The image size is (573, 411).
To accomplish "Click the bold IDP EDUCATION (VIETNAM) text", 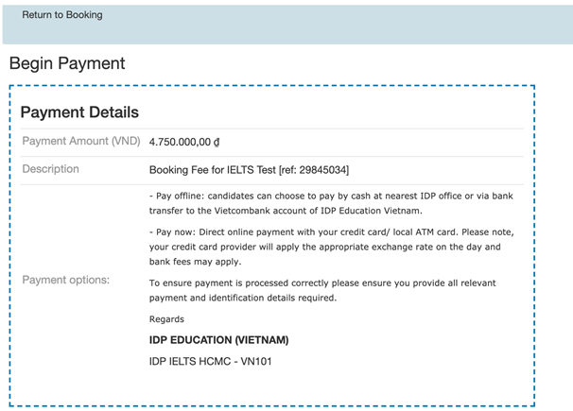I will (x=218, y=340).
